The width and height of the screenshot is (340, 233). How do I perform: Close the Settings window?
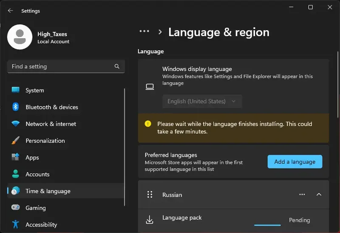click(x=330, y=7)
